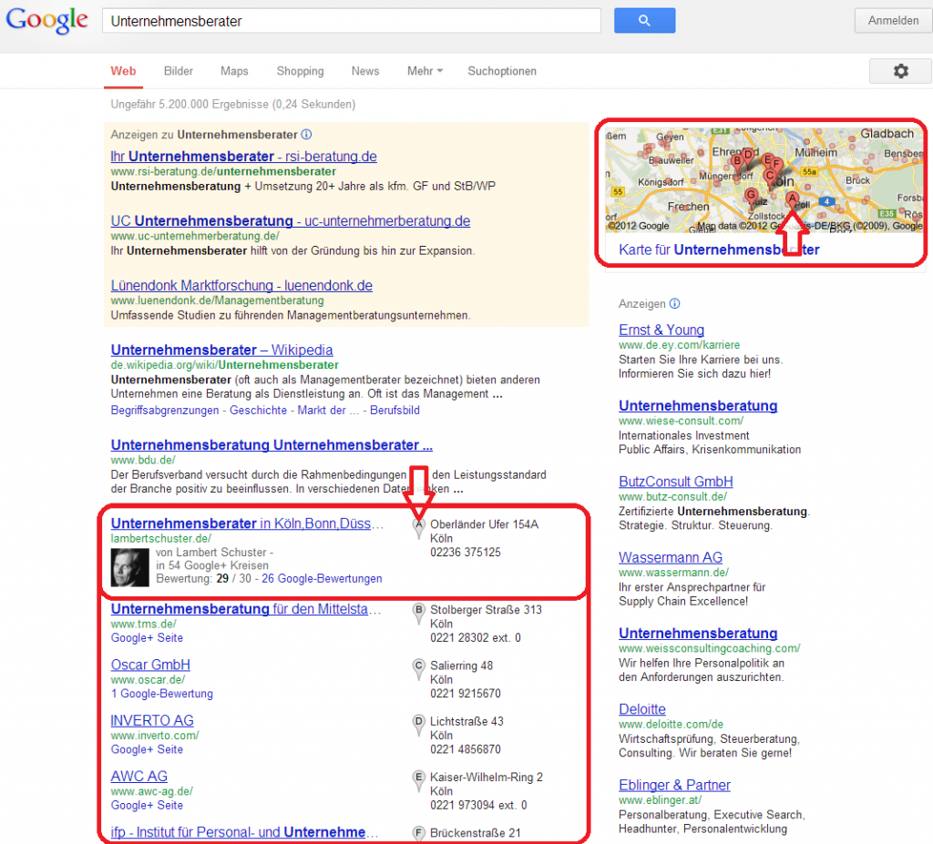Open 'ifp - Institut für Personal- und Unternehme…' result

pyautogui.click(x=244, y=832)
